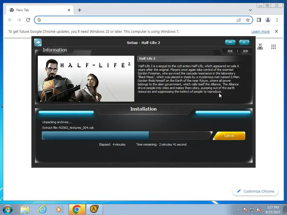Close the Half-Life 2 setup window
The width and height of the screenshot is (287, 215).
click(244, 42)
